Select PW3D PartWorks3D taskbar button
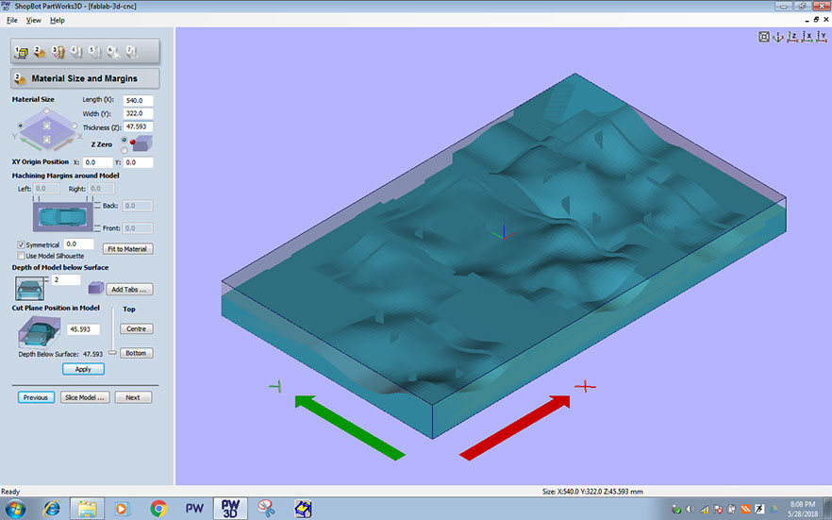 (x=230, y=509)
